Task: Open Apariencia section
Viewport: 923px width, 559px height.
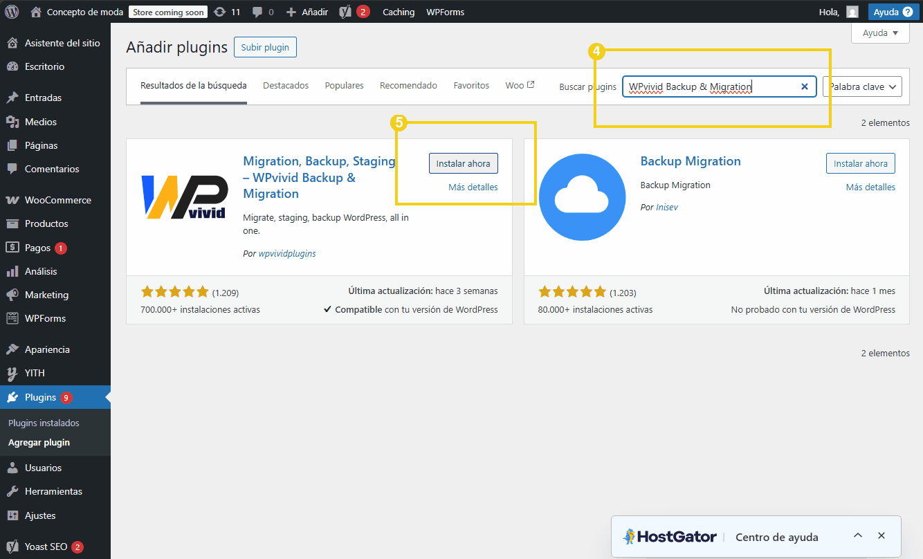Action: [55, 349]
